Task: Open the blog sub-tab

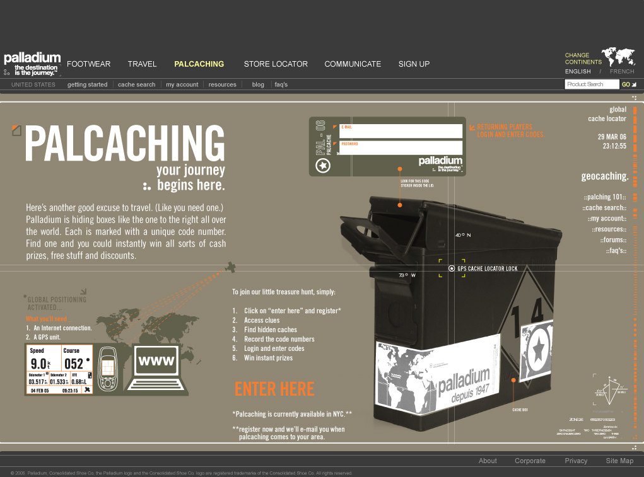Action: click(x=258, y=84)
